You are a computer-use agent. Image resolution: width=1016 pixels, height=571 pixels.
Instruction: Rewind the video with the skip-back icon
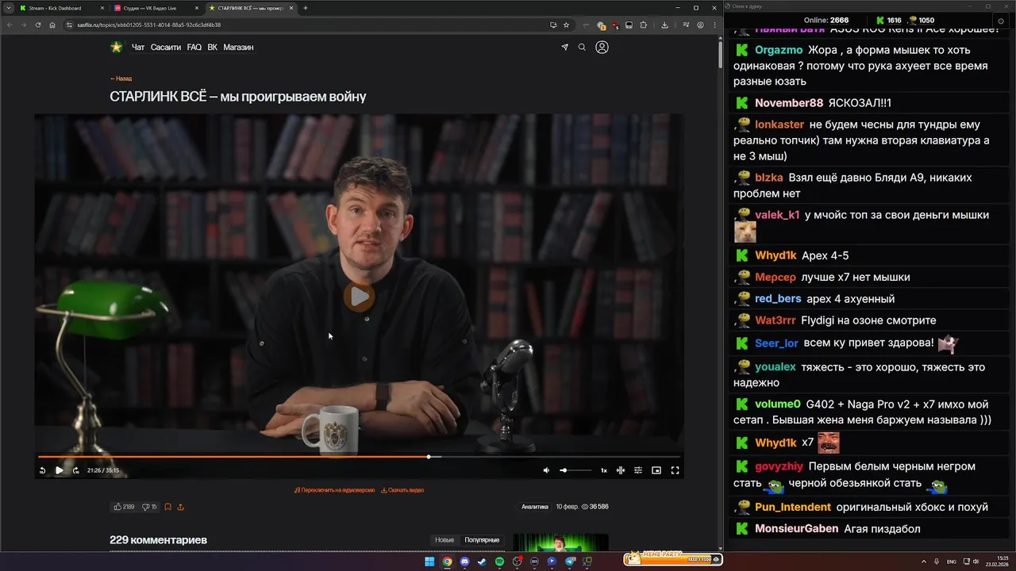point(42,470)
